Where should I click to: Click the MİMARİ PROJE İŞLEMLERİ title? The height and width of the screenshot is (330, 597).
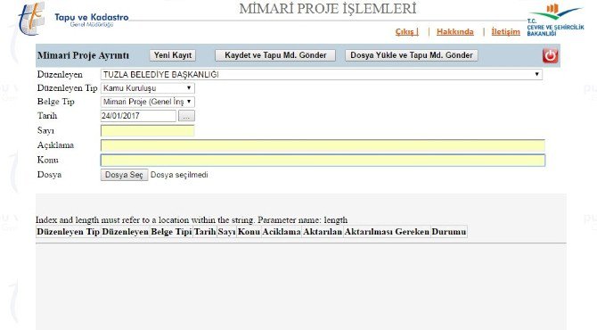328,9
